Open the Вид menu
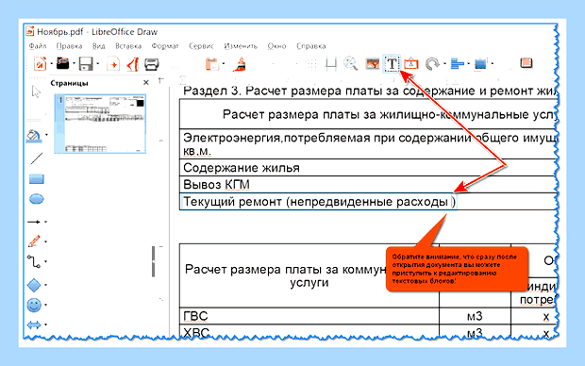585x366 pixels. 98,46
